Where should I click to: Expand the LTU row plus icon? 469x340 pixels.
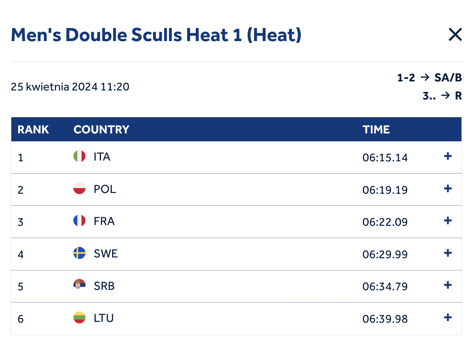448,317
